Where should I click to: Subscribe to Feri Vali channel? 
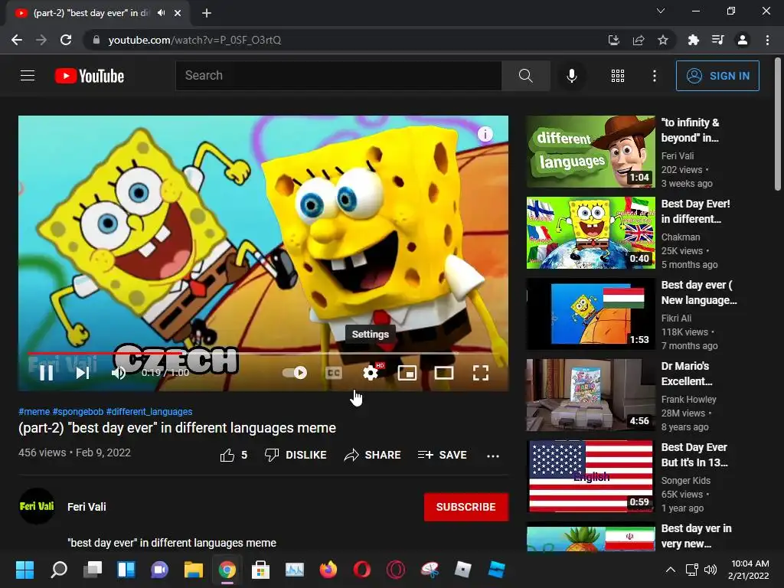point(466,507)
